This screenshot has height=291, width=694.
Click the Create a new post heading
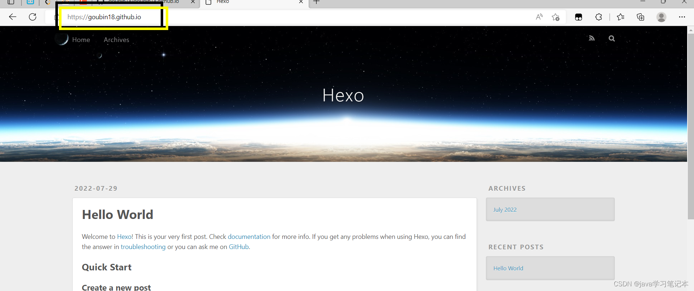click(x=116, y=287)
